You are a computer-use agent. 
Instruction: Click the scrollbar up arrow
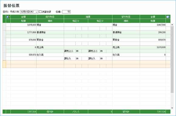click(172, 25)
